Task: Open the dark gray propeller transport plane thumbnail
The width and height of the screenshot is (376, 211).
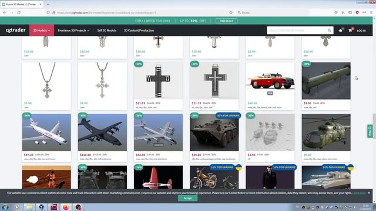Action: point(102,132)
